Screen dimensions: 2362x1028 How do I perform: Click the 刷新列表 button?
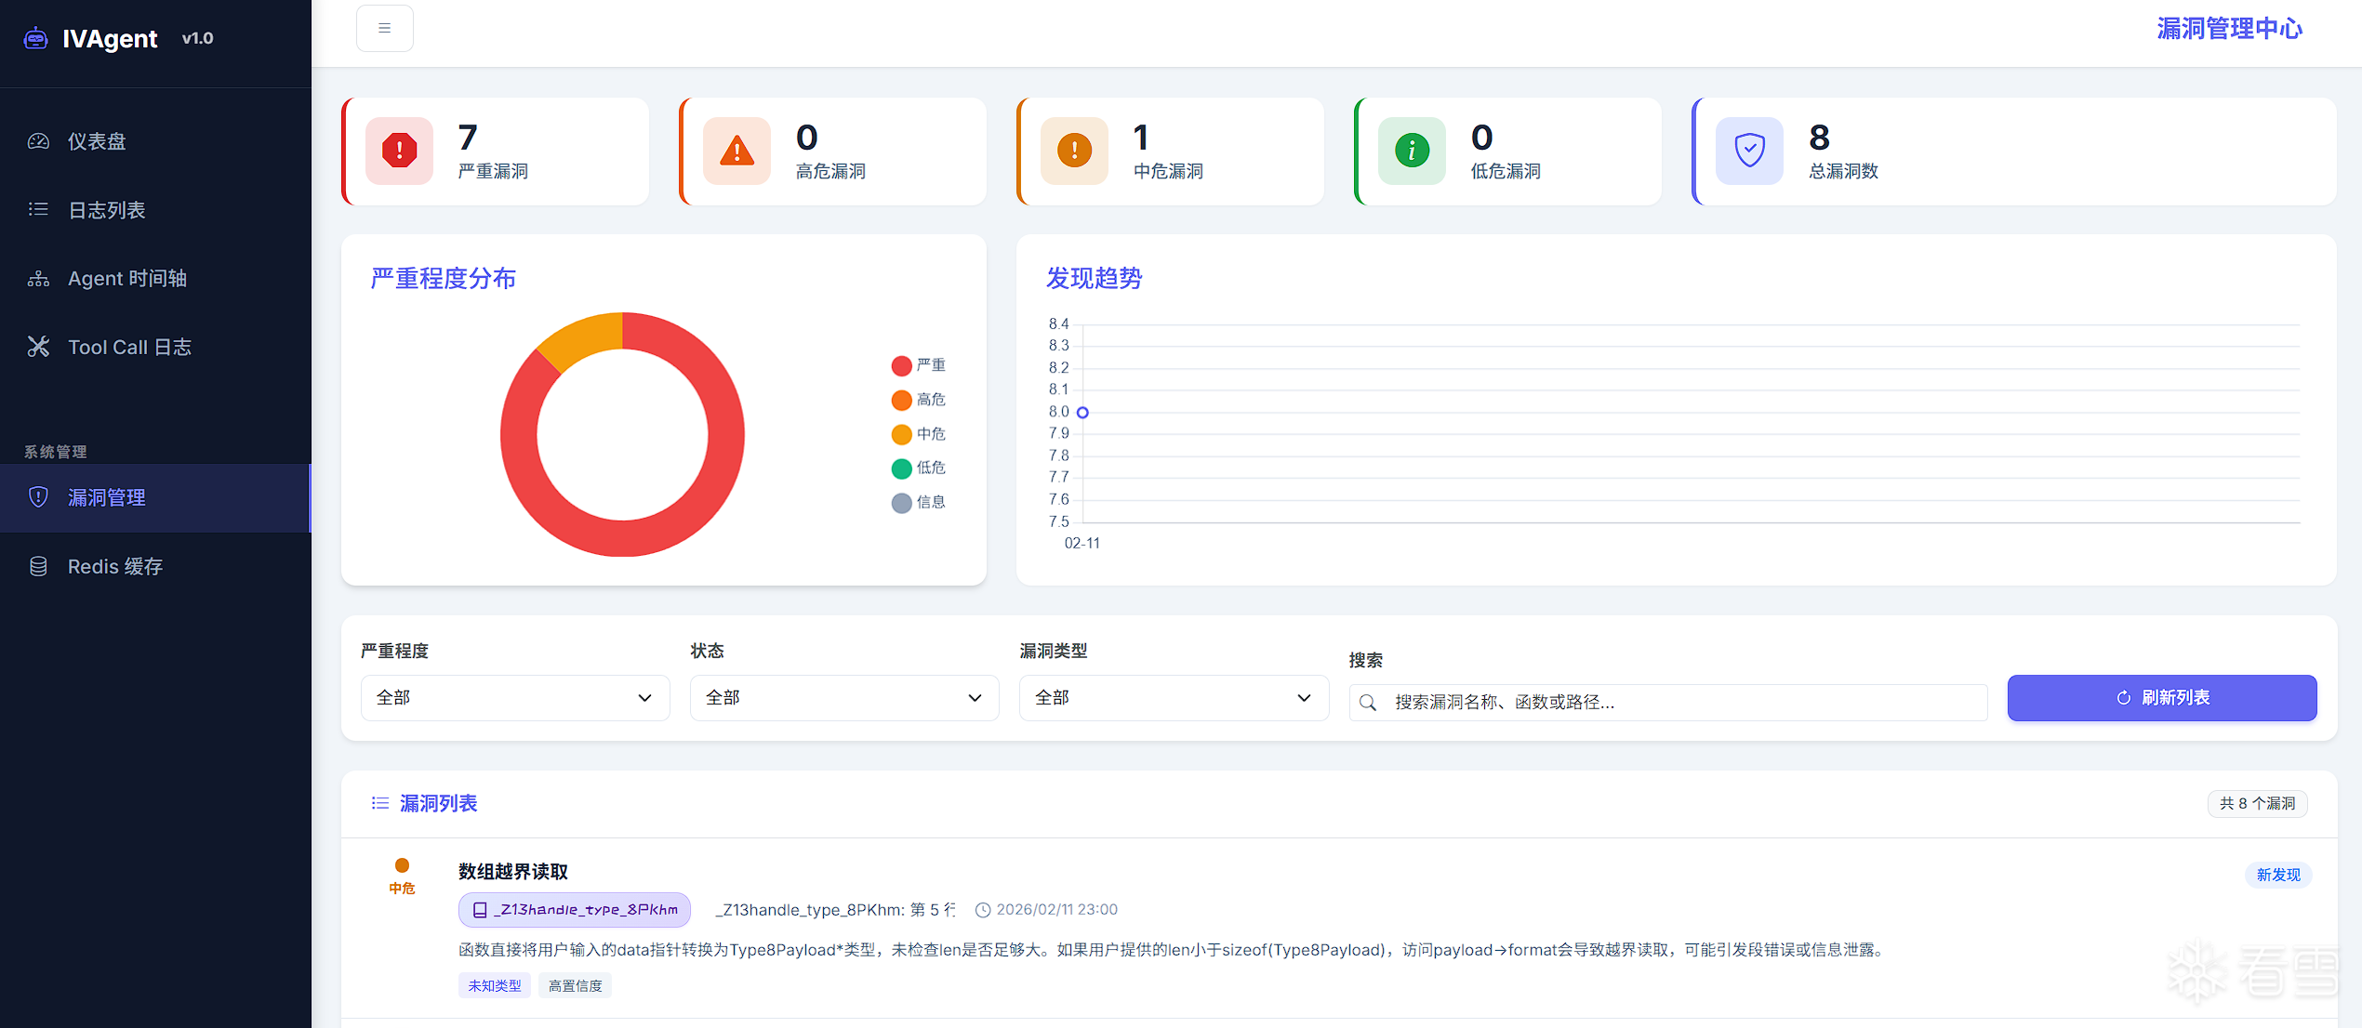click(x=2162, y=697)
